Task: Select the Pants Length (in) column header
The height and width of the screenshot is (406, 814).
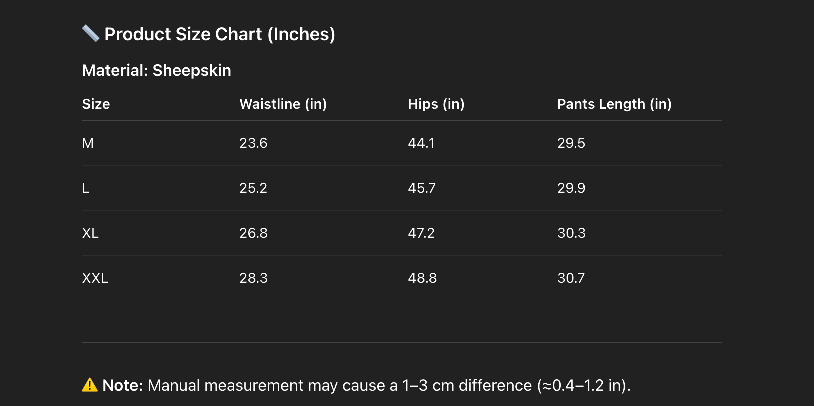Action: point(614,104)
